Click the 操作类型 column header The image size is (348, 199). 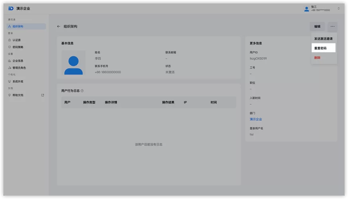[89, 102]
